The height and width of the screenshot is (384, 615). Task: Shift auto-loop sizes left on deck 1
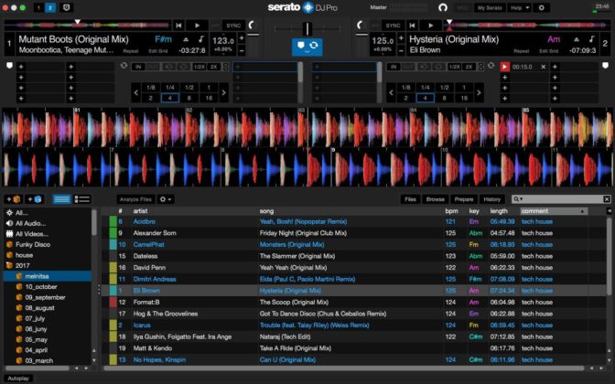coord(136,93)
